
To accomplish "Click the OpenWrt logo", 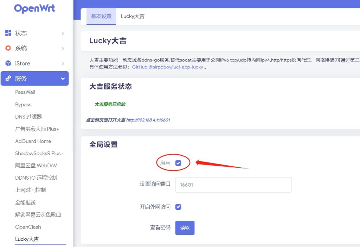I will 34,8.
